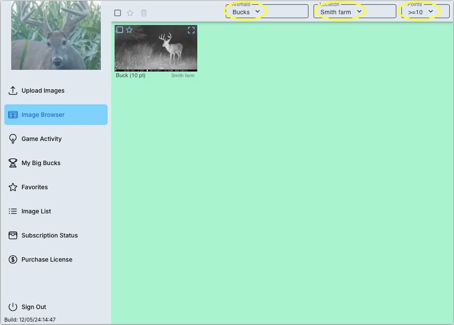Click the Image List bullet icon
This screenshot has width=454, height=325.
[x=13, y=211]
